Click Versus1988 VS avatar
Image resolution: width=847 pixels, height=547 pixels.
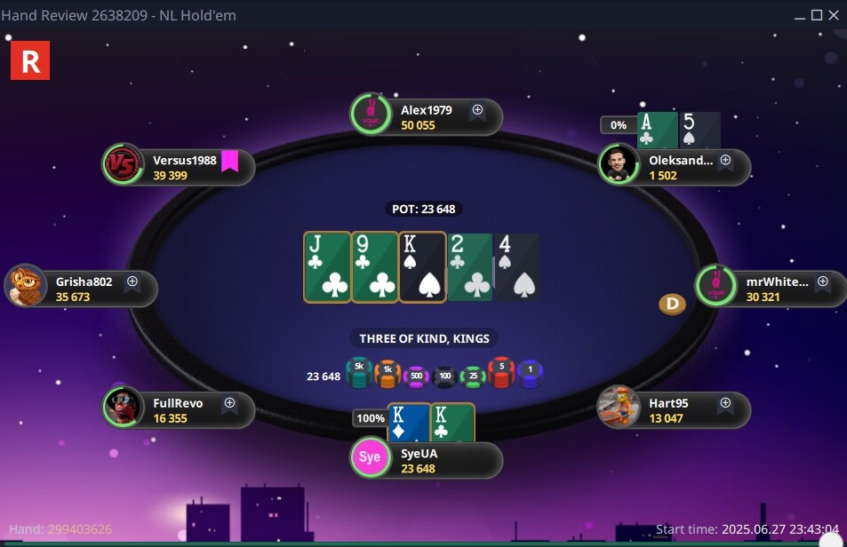tap(123, 164)
